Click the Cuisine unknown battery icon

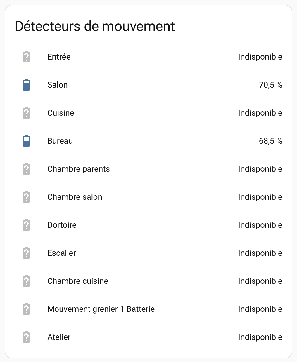tap(26, 113)
